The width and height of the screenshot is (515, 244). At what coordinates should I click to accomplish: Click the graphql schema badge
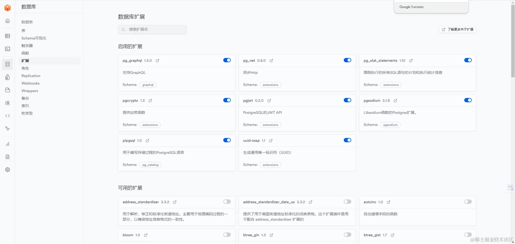(x=148, y=85)
